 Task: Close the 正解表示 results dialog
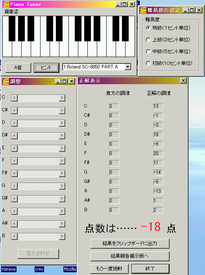183,81
